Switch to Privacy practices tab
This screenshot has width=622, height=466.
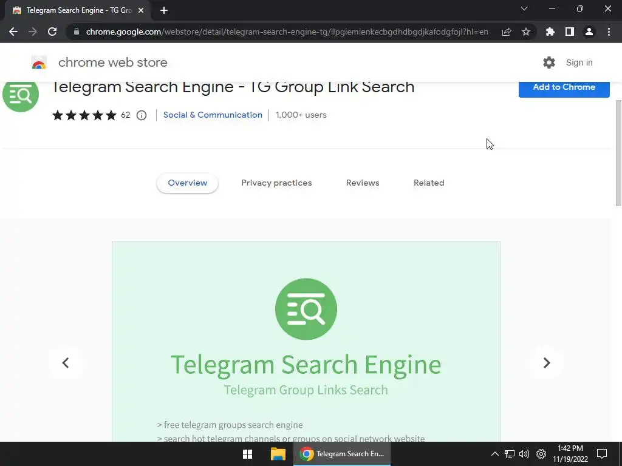[276, 183]
